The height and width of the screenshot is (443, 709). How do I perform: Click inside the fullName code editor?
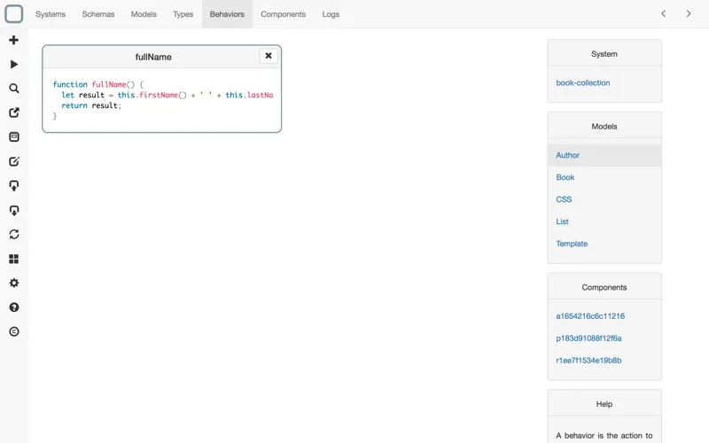pyautogui.click(x=162, y=100)
